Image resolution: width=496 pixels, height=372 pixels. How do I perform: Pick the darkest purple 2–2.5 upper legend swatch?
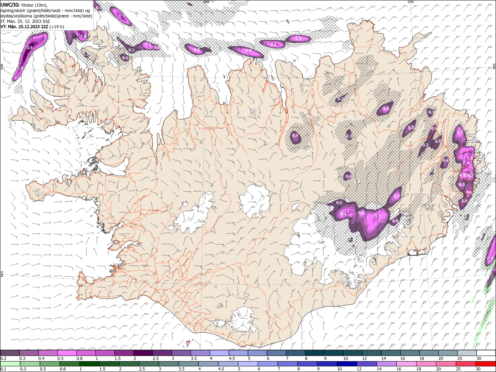click(x=143, y=353)
